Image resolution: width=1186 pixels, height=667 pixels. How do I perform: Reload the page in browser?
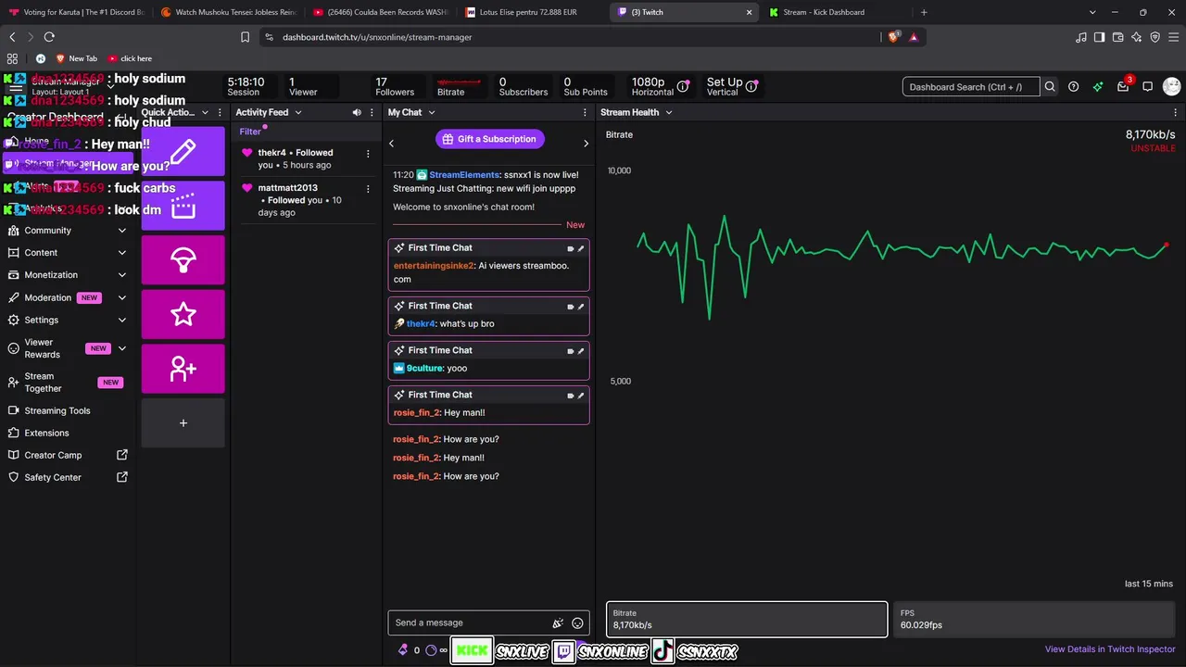pos(49,37)
